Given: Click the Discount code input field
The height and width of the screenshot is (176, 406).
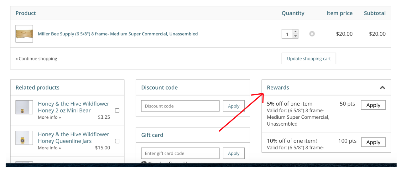Looking at the screenshot, I should [x=180, y=106].
